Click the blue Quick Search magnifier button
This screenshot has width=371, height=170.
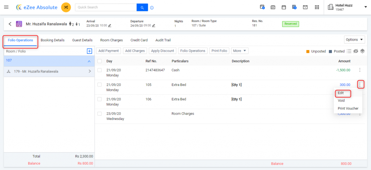(142, 7)
